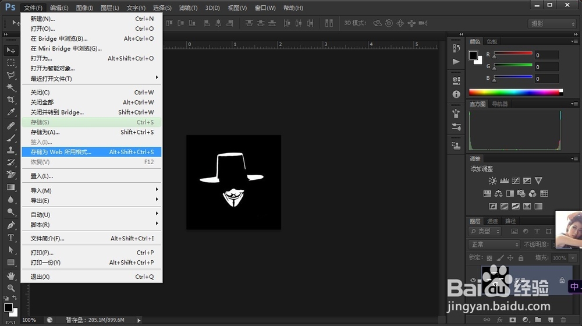Switch to the 通道 tab
582x326 pixels.
pos(492,221)
